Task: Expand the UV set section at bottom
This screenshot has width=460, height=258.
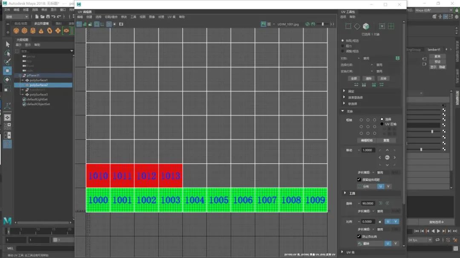Action: tap(342, 252)
